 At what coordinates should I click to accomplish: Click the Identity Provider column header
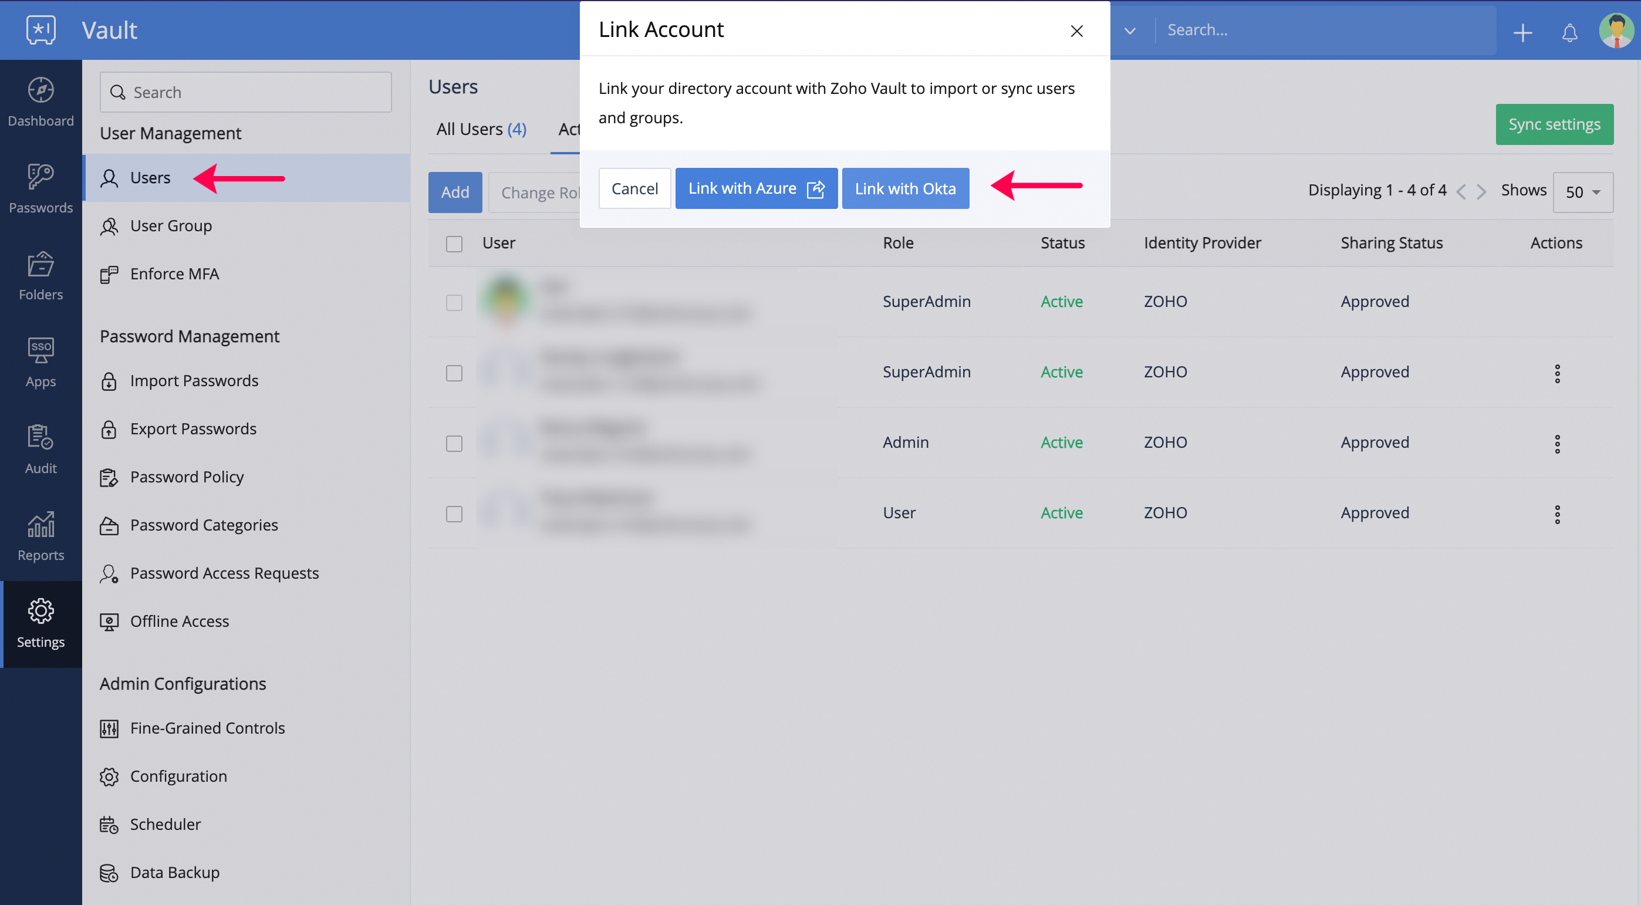[x=1202, y=242]
